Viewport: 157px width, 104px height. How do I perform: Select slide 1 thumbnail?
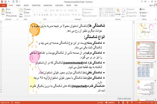(x=145, y=31)
